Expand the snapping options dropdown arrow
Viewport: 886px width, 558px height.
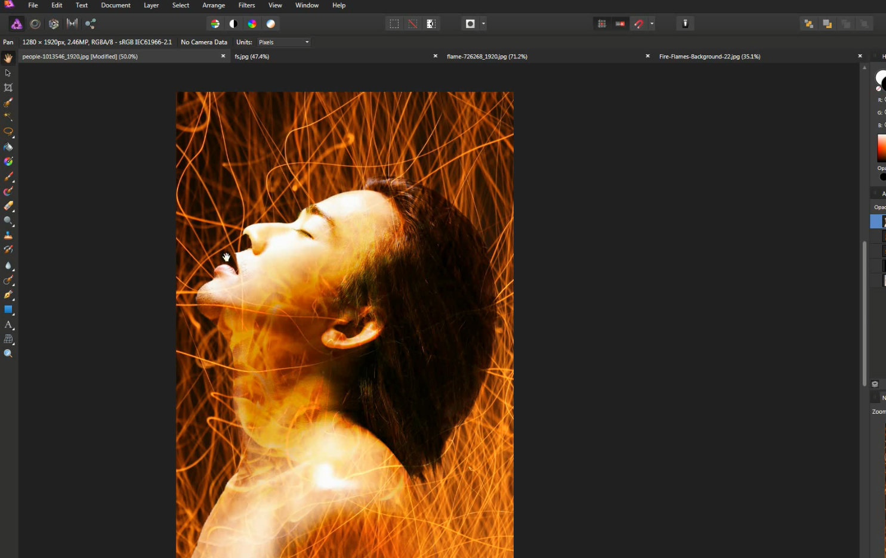[652, 24]
